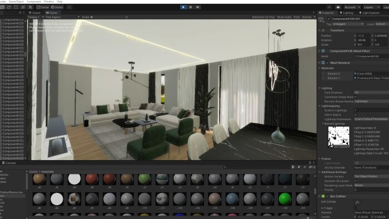Click the Step frame button
Image resolution: width=389 pixels, height=219 pixels.
click(197, 7)
